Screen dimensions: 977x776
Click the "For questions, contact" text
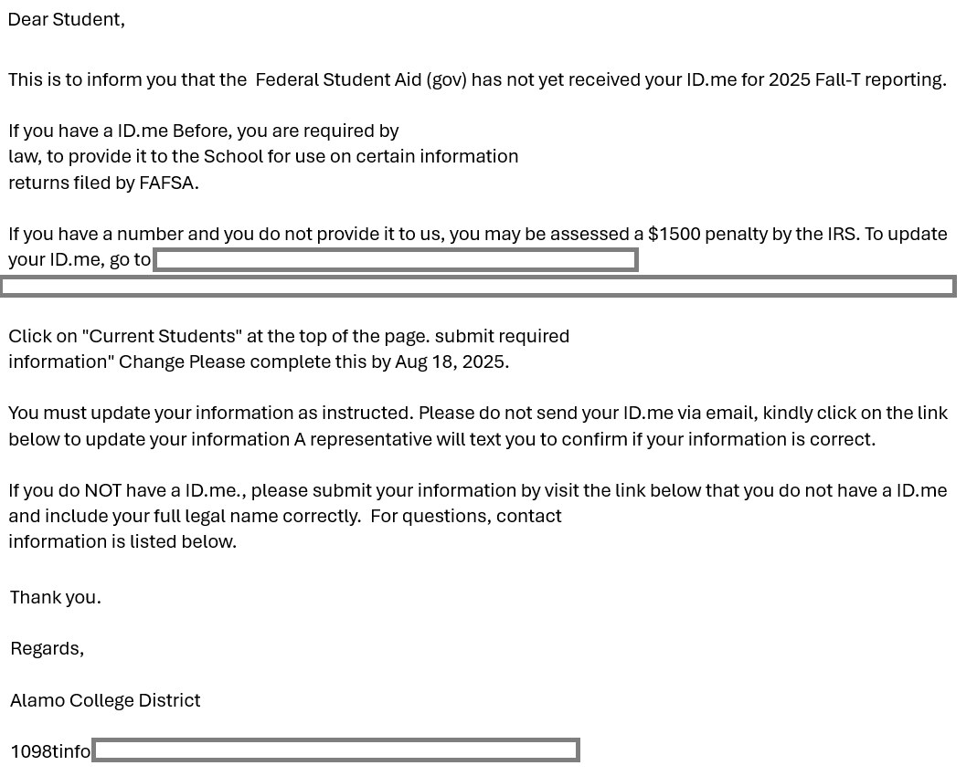[x=466, y=516]
